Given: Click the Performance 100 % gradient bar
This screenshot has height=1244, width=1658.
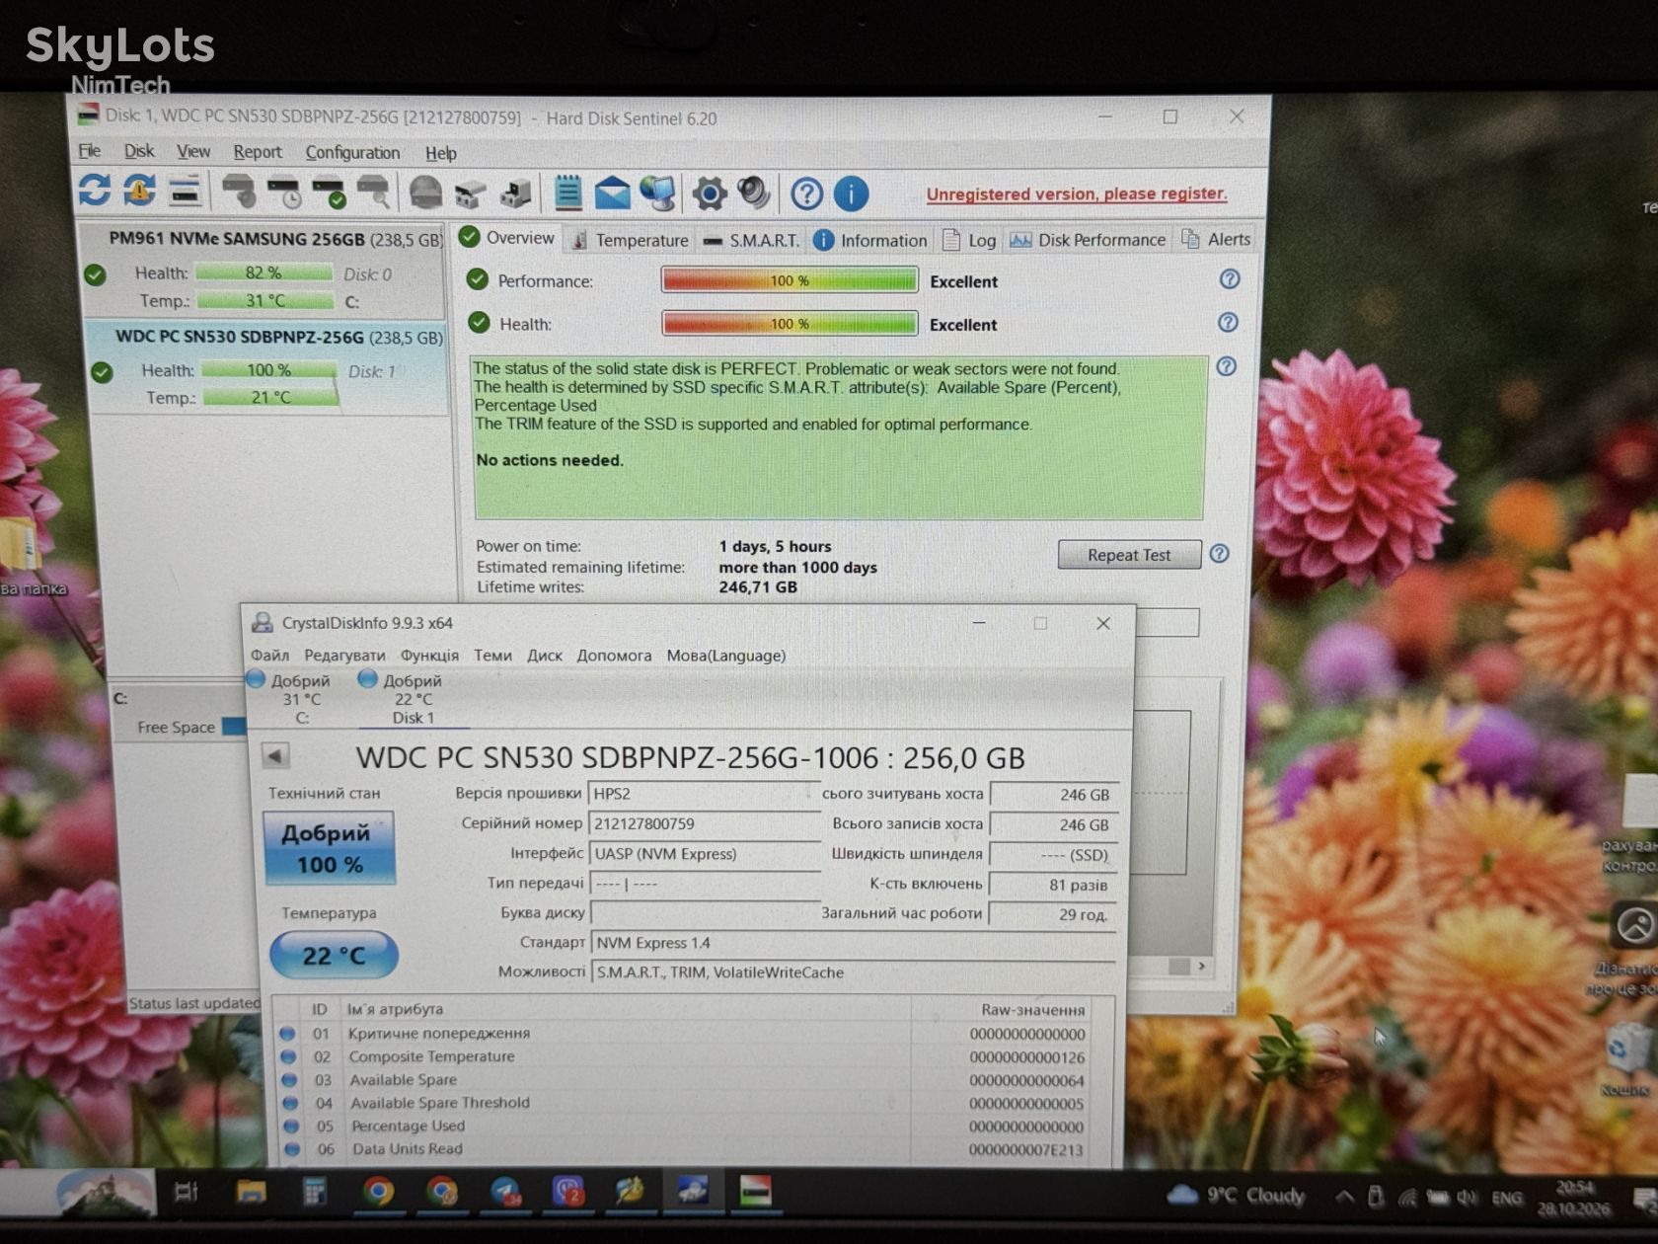Looking at the screenshot, I should [x=790, y=280].
